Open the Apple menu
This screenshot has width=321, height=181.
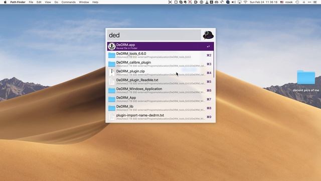point(5,2)
